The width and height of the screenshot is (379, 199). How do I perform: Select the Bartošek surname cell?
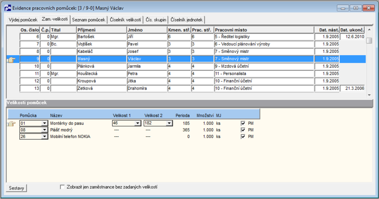click(x=102, y=37)
